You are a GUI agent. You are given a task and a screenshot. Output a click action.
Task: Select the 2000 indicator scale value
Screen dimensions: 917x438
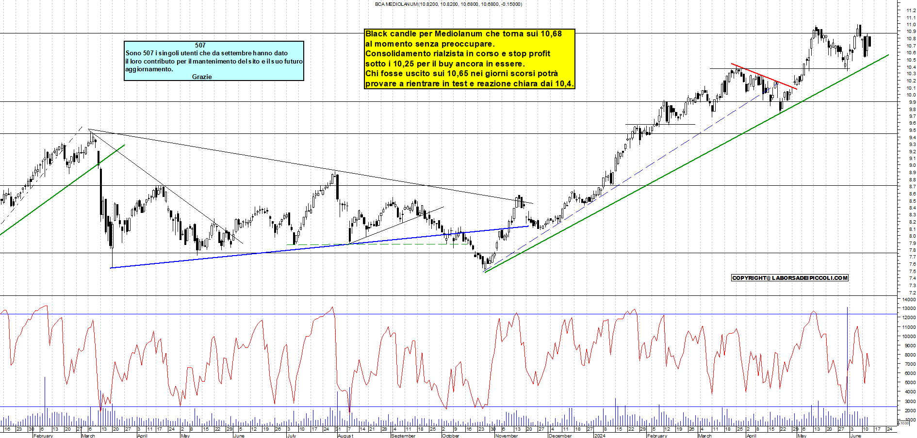910,410
